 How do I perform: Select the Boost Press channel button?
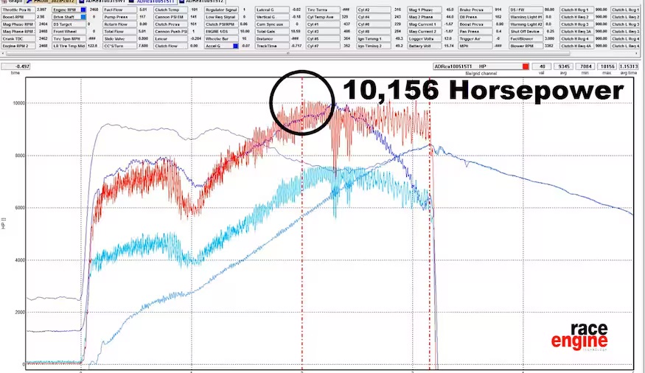coord(475,24)
